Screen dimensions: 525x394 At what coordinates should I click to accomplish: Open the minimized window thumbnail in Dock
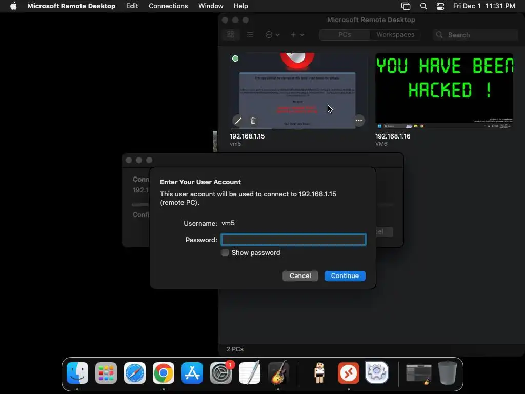click(x=418, y=374)
